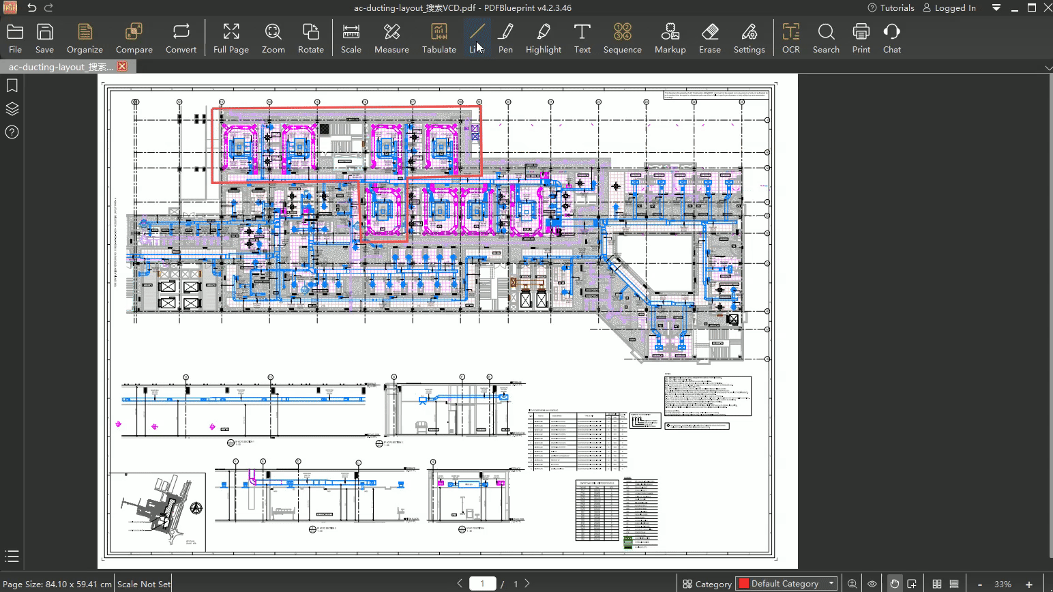Screen dimensions: 1053x592
Task: Zoom out with the minus button
Action: click(x=979, y=584)
